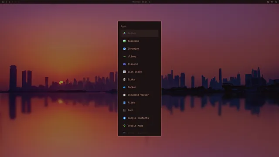Open the Basecamp app icon
Image resolution: width=279 pixels, height=157 pixels.
[124, 41]
